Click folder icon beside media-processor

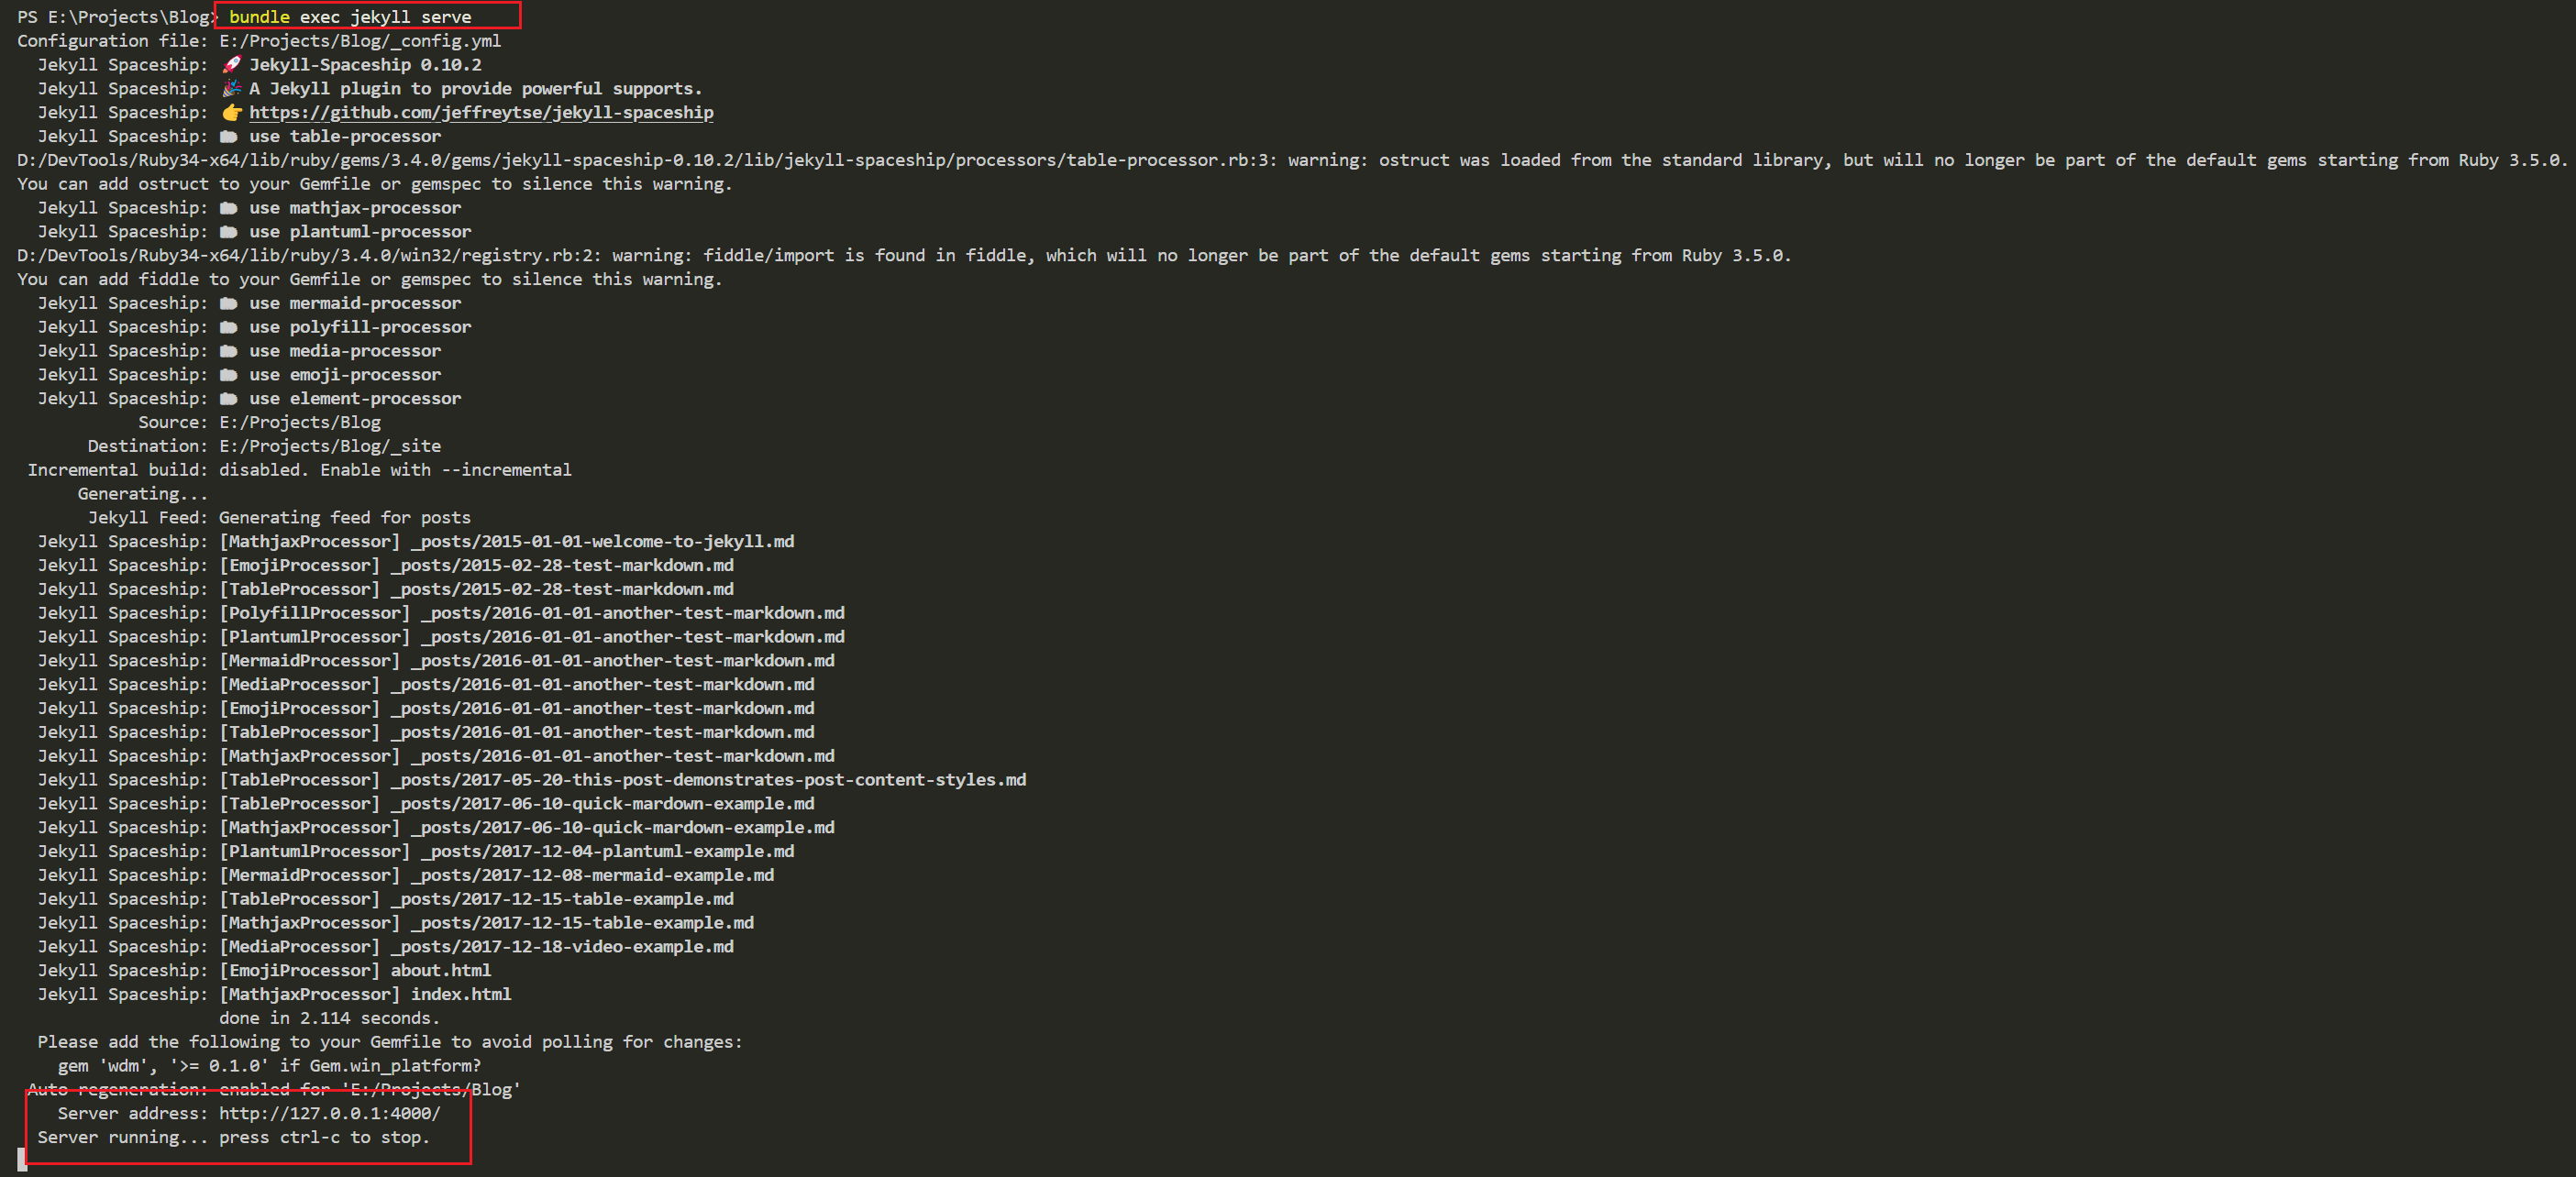point(229,351)
